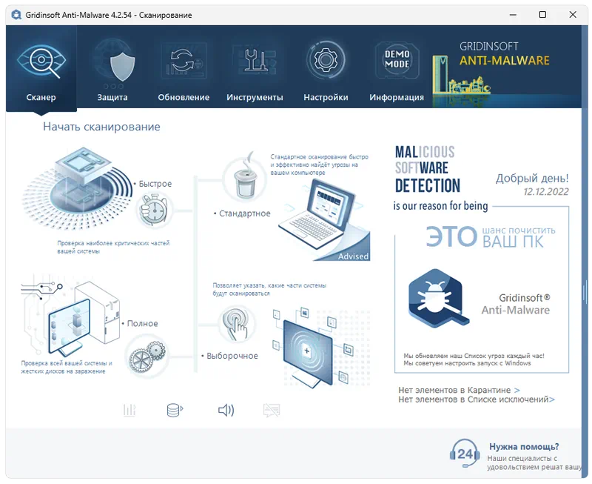Open Нет элементов в Списке исключений link
Screen dimensions: 592x484
[x=477, y=400]
